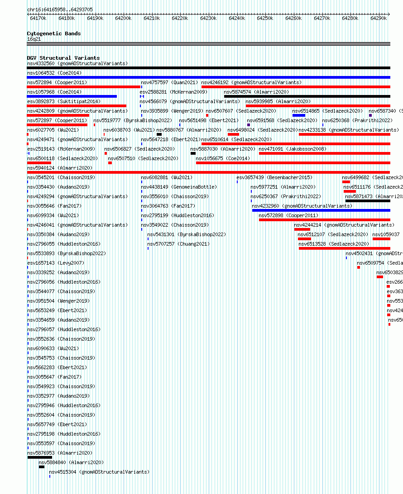Click nsv5940124 (Almarri2020) label
The image size is (403, 494).
click(x=60, y=167)
